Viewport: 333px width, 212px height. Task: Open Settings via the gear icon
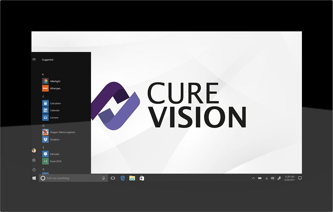coord(34,160)
